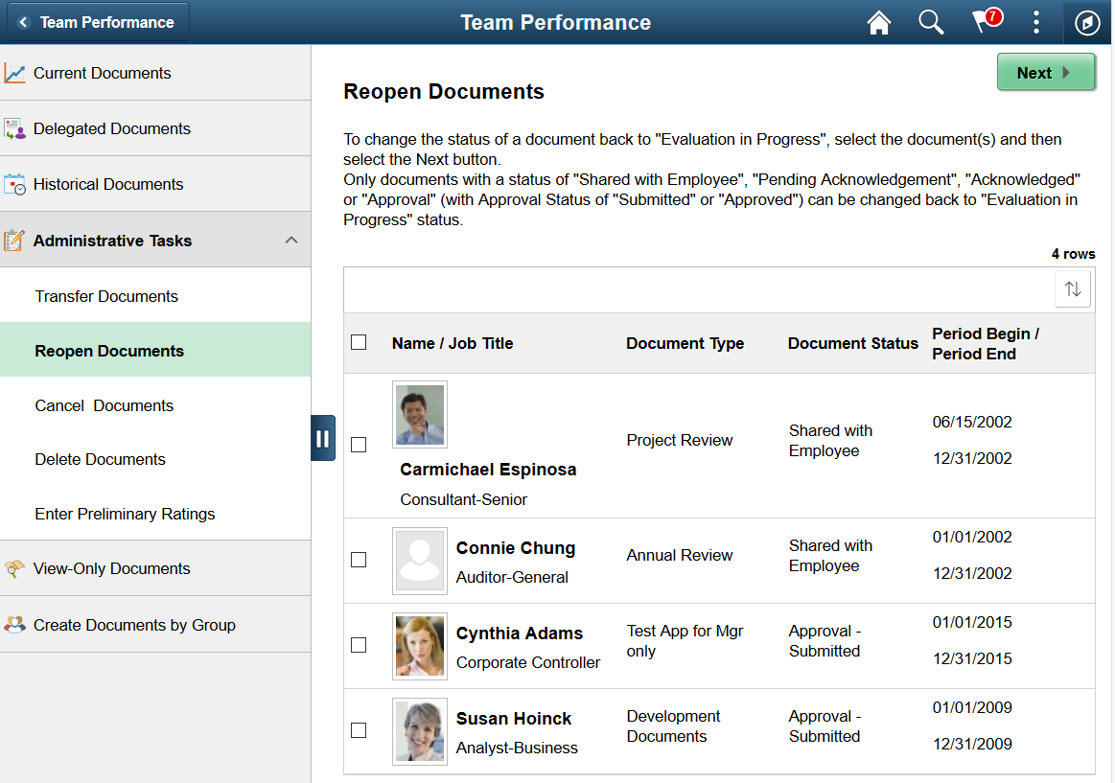Viewport: 1115px width, 783px height.
Task: Click the Project Review document type
Action: tap(679, 440)
